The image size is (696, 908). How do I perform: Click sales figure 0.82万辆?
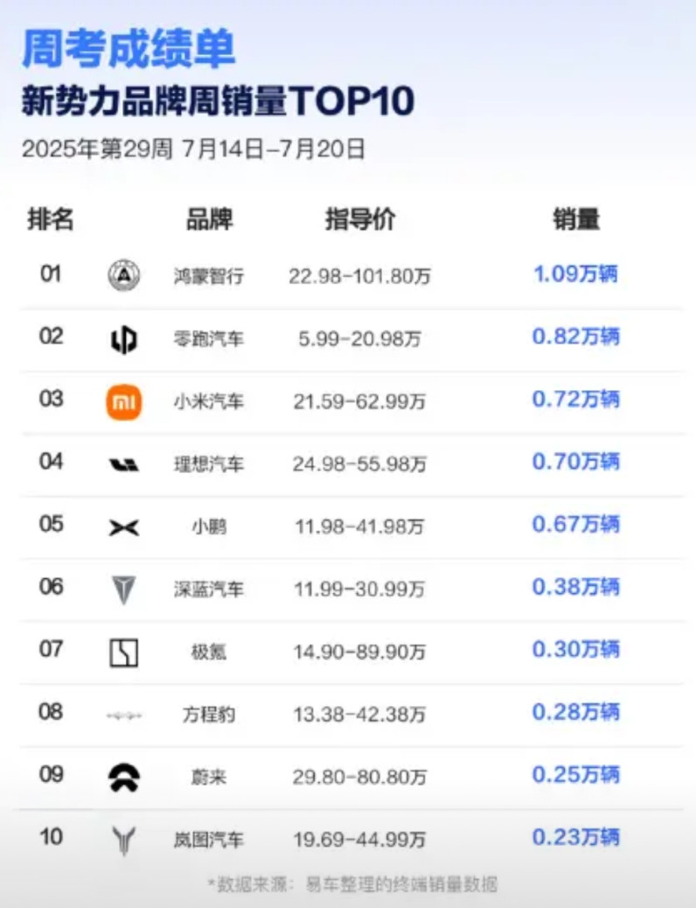576,337
